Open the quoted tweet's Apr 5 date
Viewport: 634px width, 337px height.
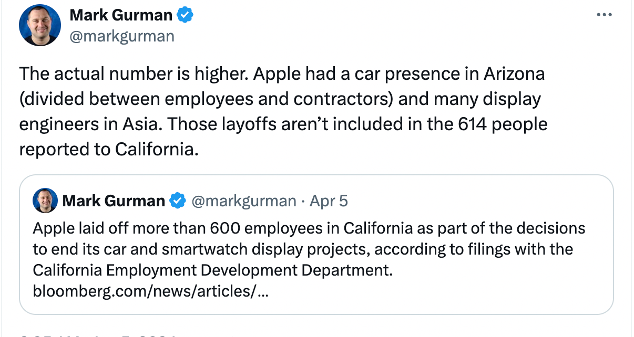[329, 201]
